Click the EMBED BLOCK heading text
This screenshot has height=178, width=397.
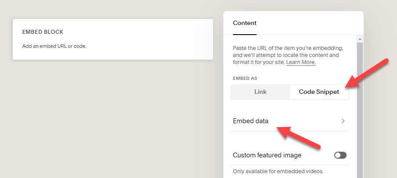click(43, 32)
